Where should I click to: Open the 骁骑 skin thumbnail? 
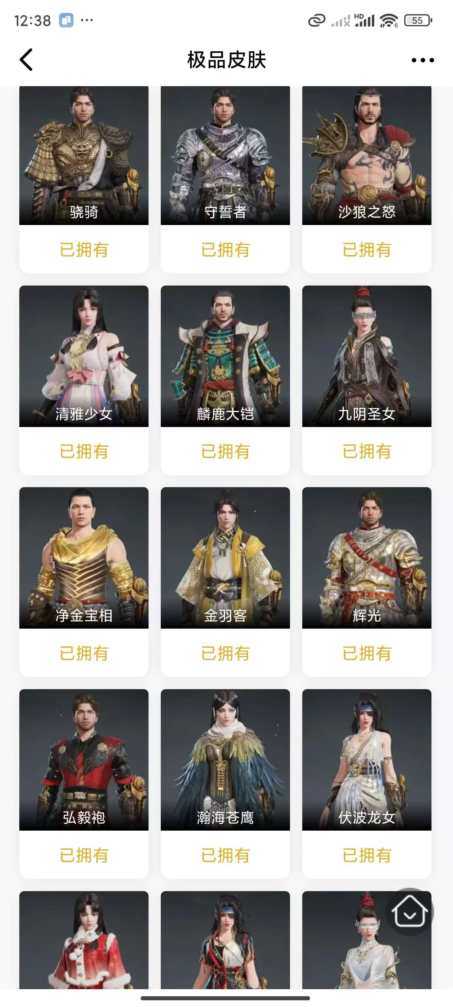tap(84, 156)
